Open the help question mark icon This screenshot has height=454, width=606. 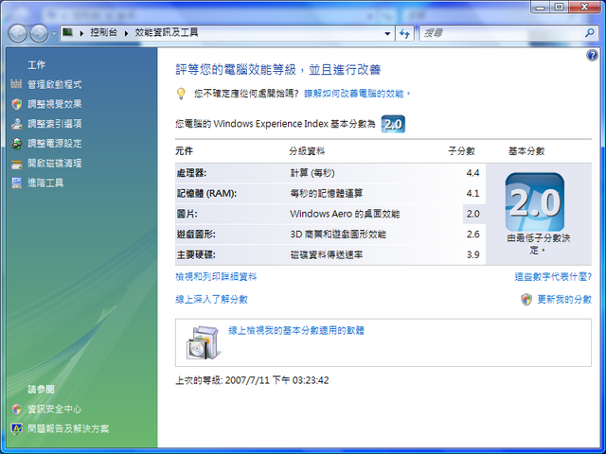(592, 55)
